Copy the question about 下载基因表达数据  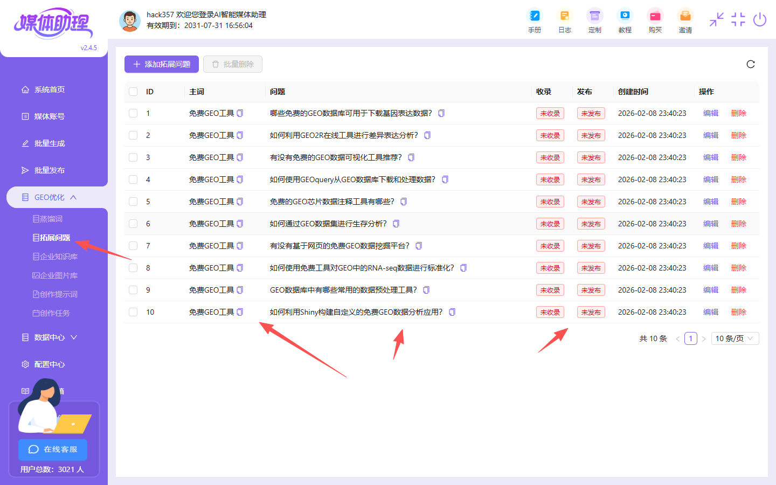441,113
